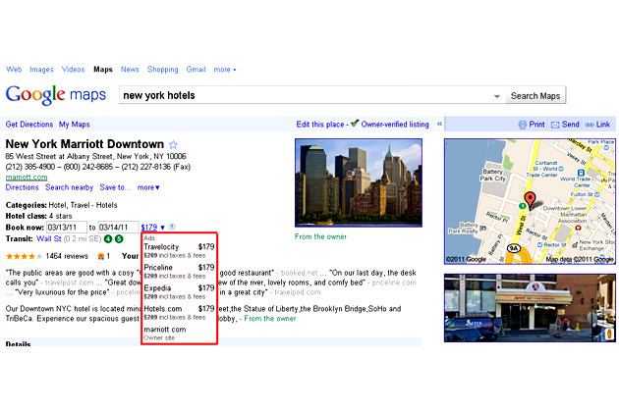Expand the 'more' actions under the listing

[x=148, y=187]
